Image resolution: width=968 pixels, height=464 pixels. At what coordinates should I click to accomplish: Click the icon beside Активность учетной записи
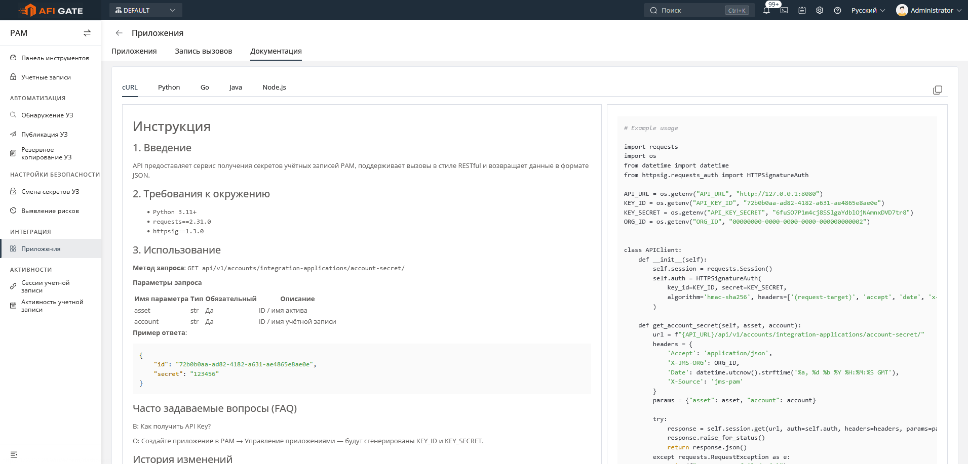coord(13,306)
